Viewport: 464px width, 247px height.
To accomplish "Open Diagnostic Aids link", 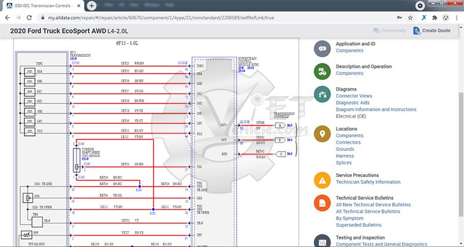I will click(x=353, y=103).
